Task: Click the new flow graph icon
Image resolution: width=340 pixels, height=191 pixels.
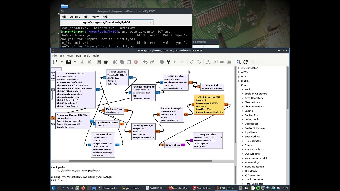Action: coord(55,62)
